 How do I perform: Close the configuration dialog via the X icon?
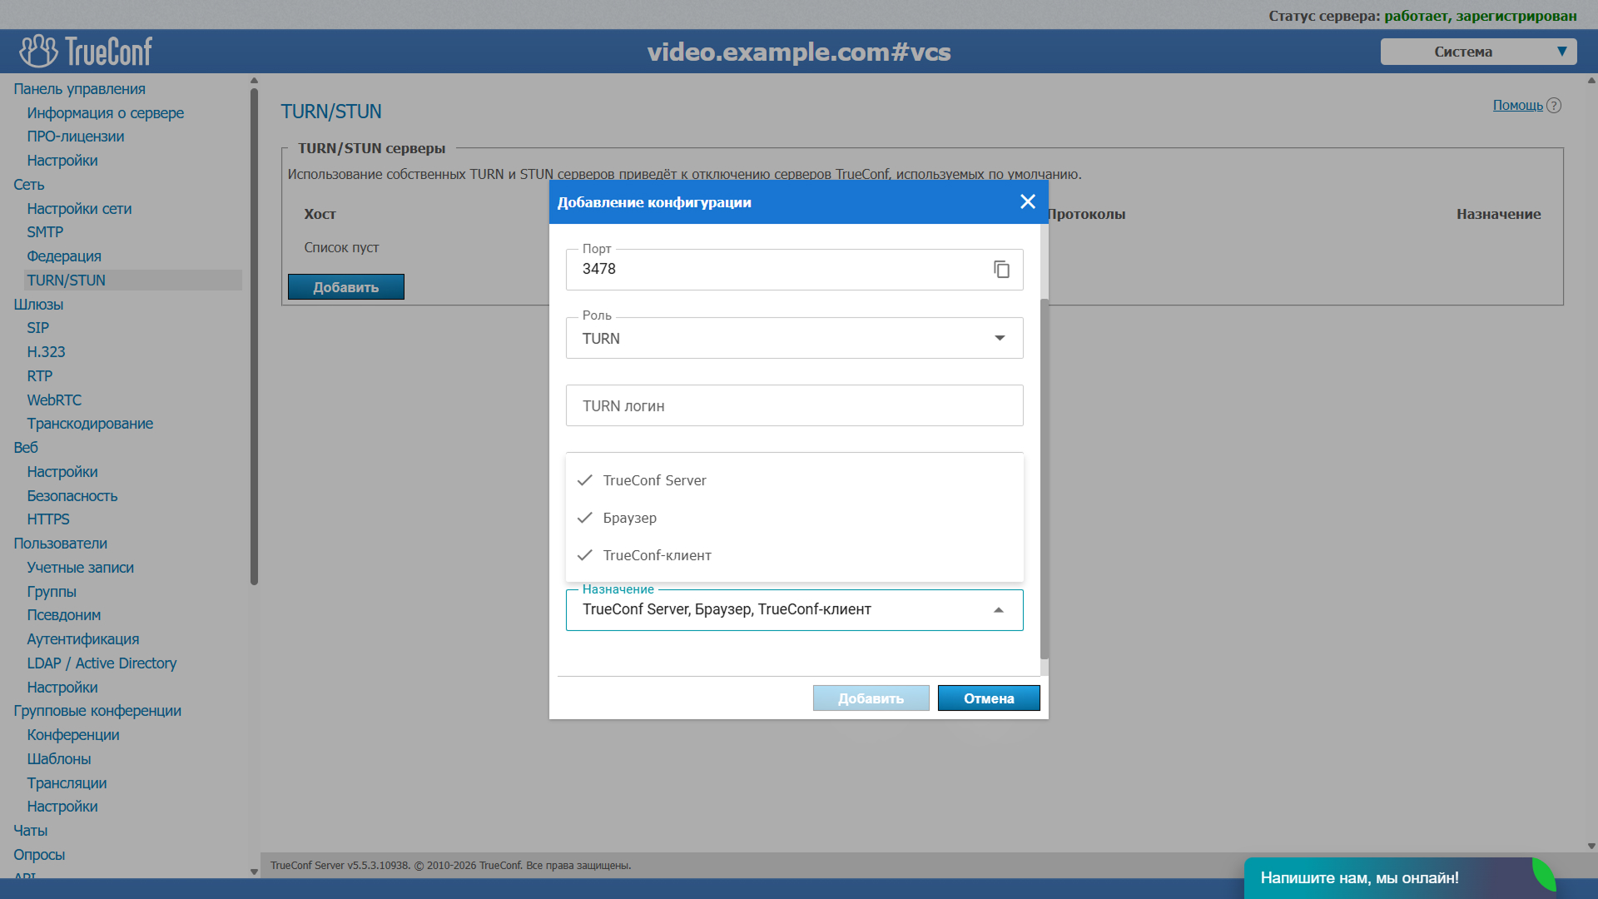point(1028,202)
